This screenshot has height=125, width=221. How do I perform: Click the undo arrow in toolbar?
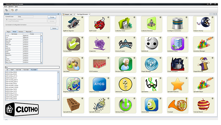pos(12,10)
